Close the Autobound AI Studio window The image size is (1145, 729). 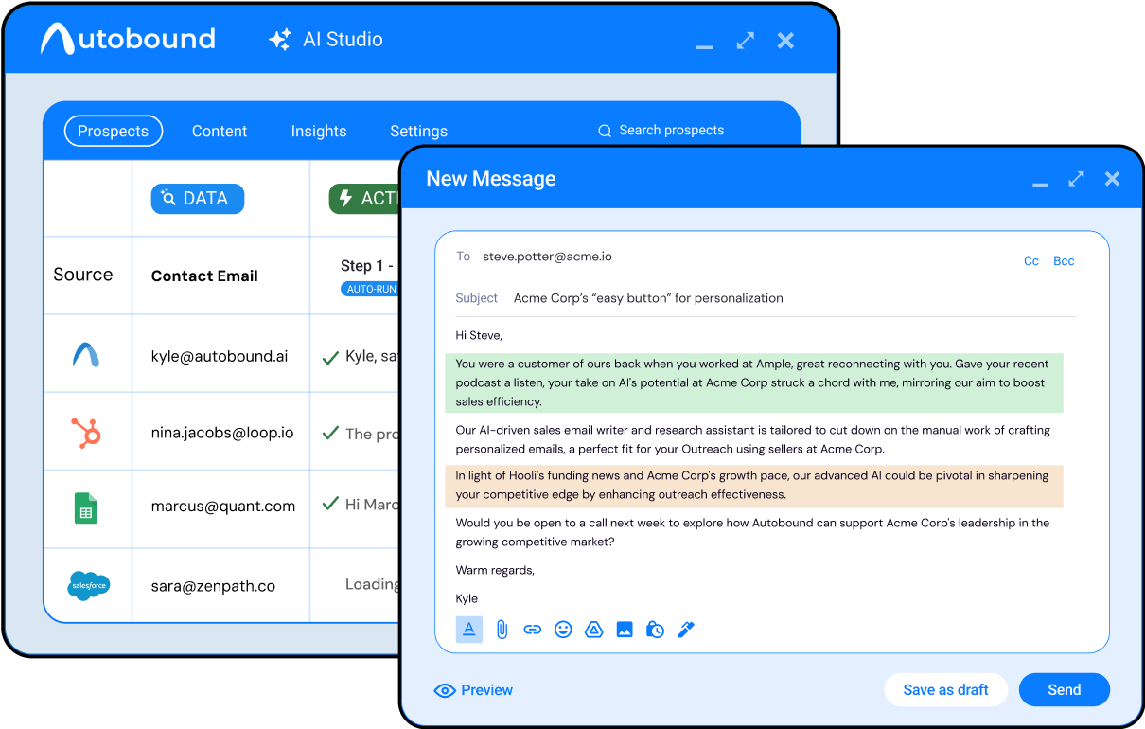point(785,40)
